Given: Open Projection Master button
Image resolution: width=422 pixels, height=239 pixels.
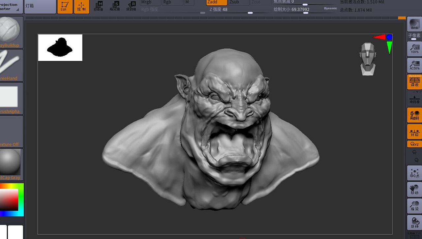Looking at the screenshot, I should click(x=12, y=7).
